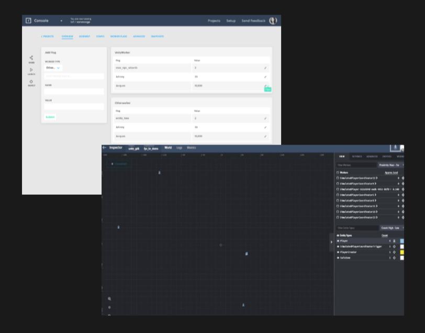The height and width of the screenshot is (333, 425).
Task: Open the Worker Type dropdown
Action: tap(53, 68)
